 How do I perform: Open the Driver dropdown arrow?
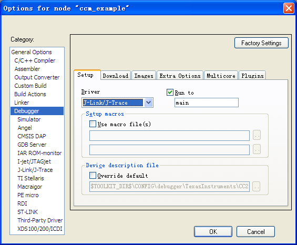tap(148, 103)
